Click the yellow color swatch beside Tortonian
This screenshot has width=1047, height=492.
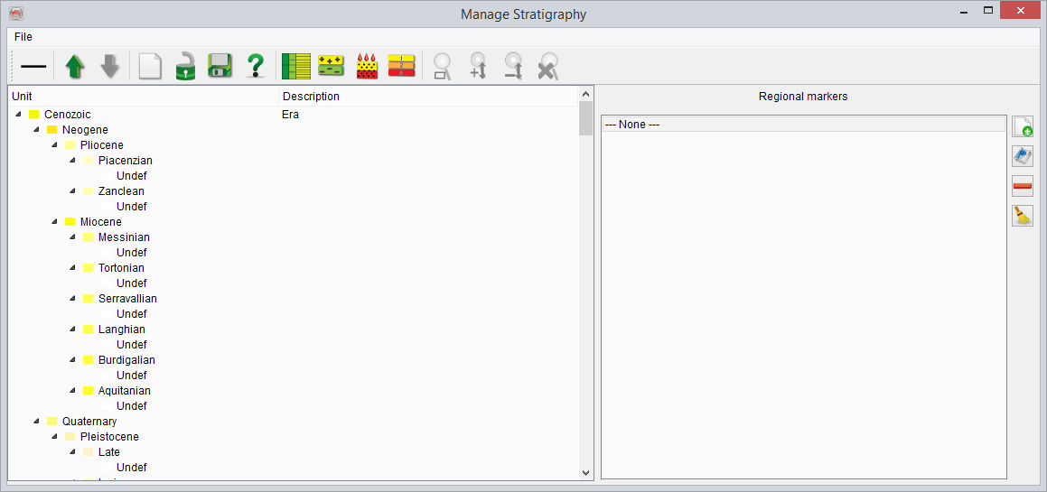89,268
